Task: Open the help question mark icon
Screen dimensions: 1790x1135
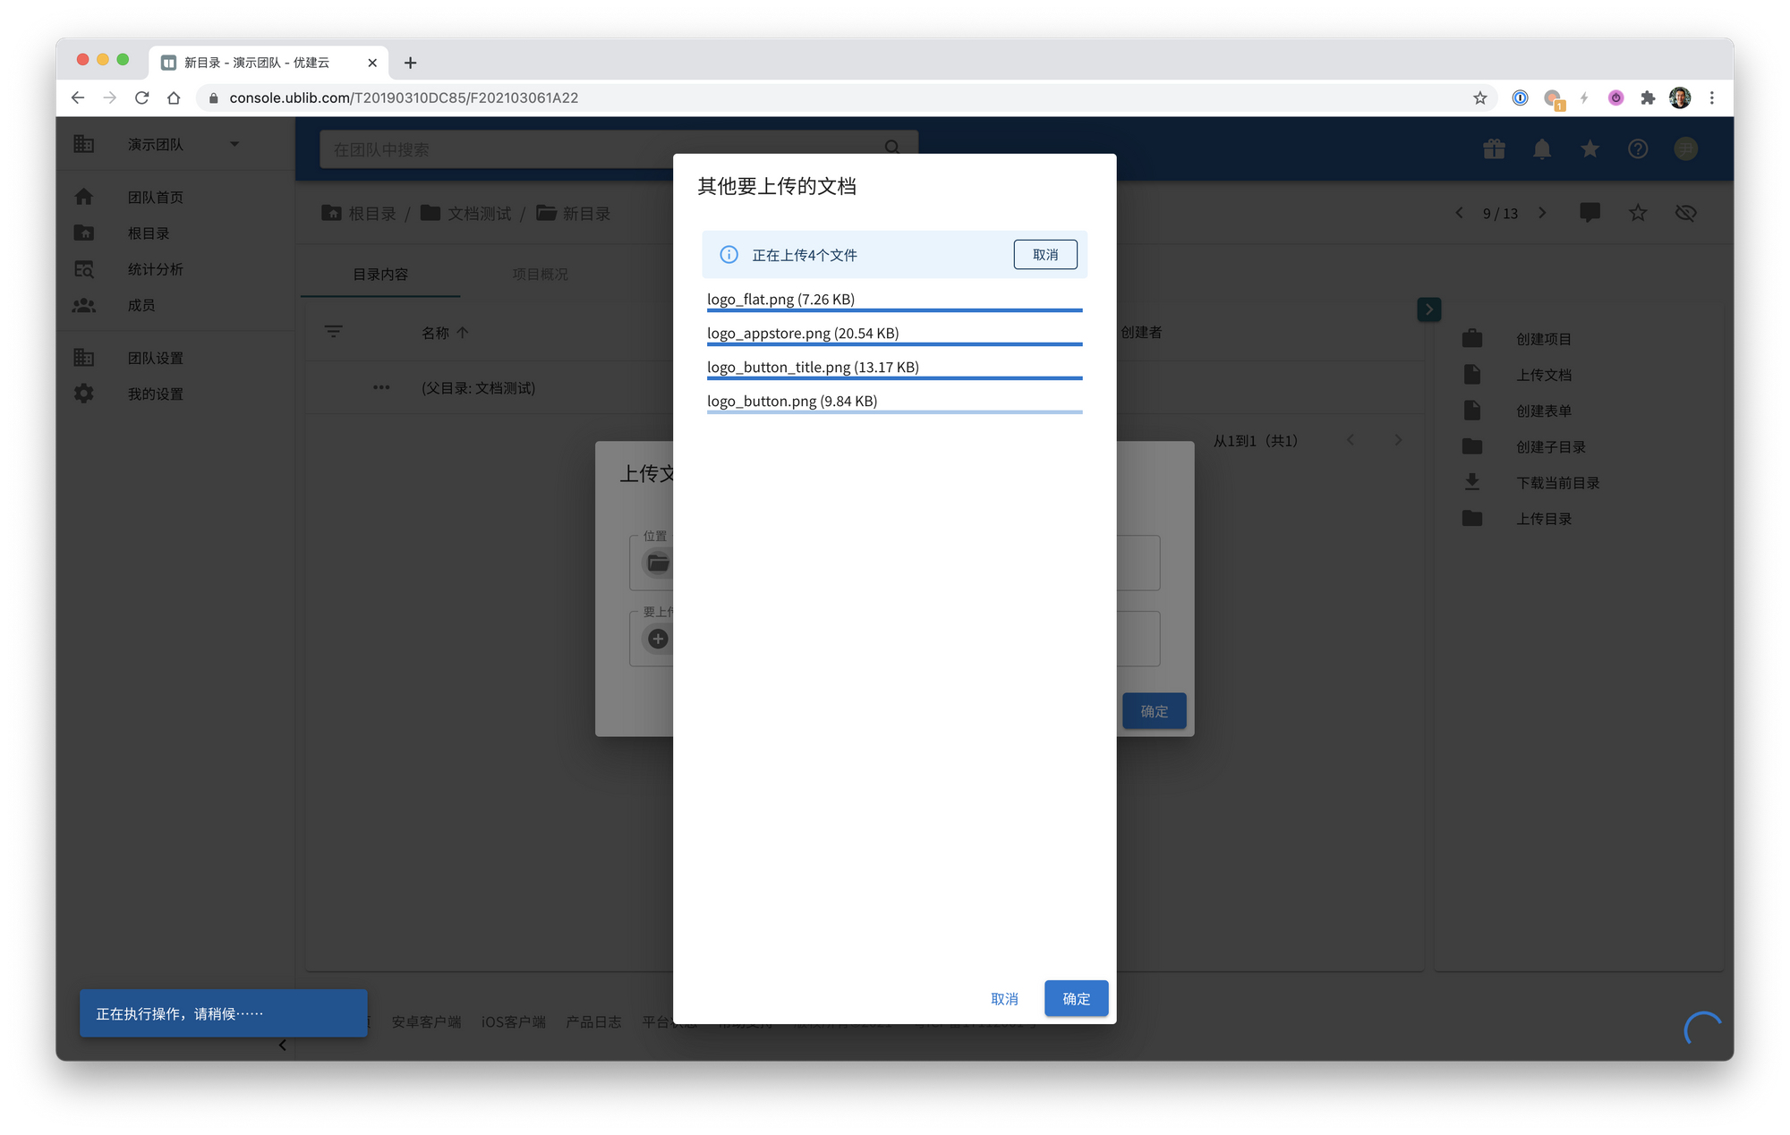Action: pyautogui.click(x=1637, y=149)
